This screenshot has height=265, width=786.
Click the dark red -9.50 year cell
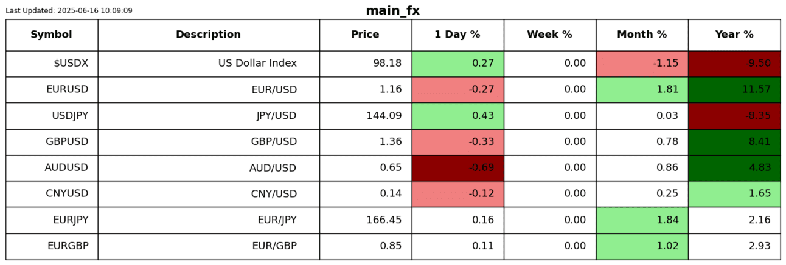click(734, 64)
